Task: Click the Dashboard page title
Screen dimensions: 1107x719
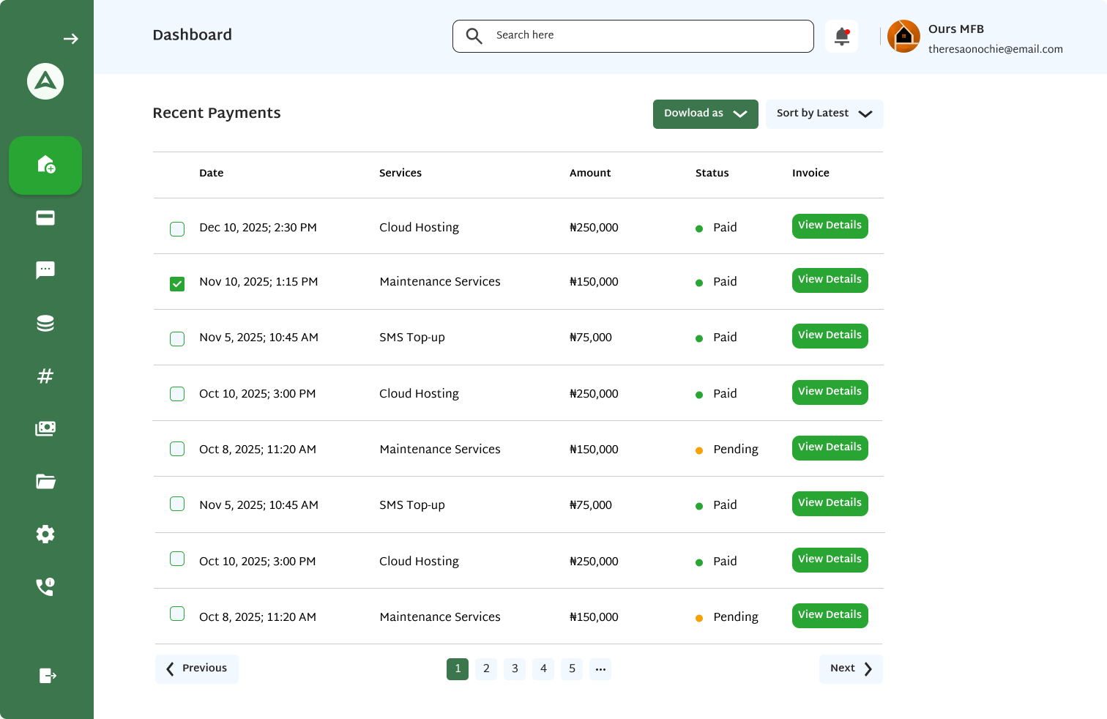Action: tap(193, 35)
